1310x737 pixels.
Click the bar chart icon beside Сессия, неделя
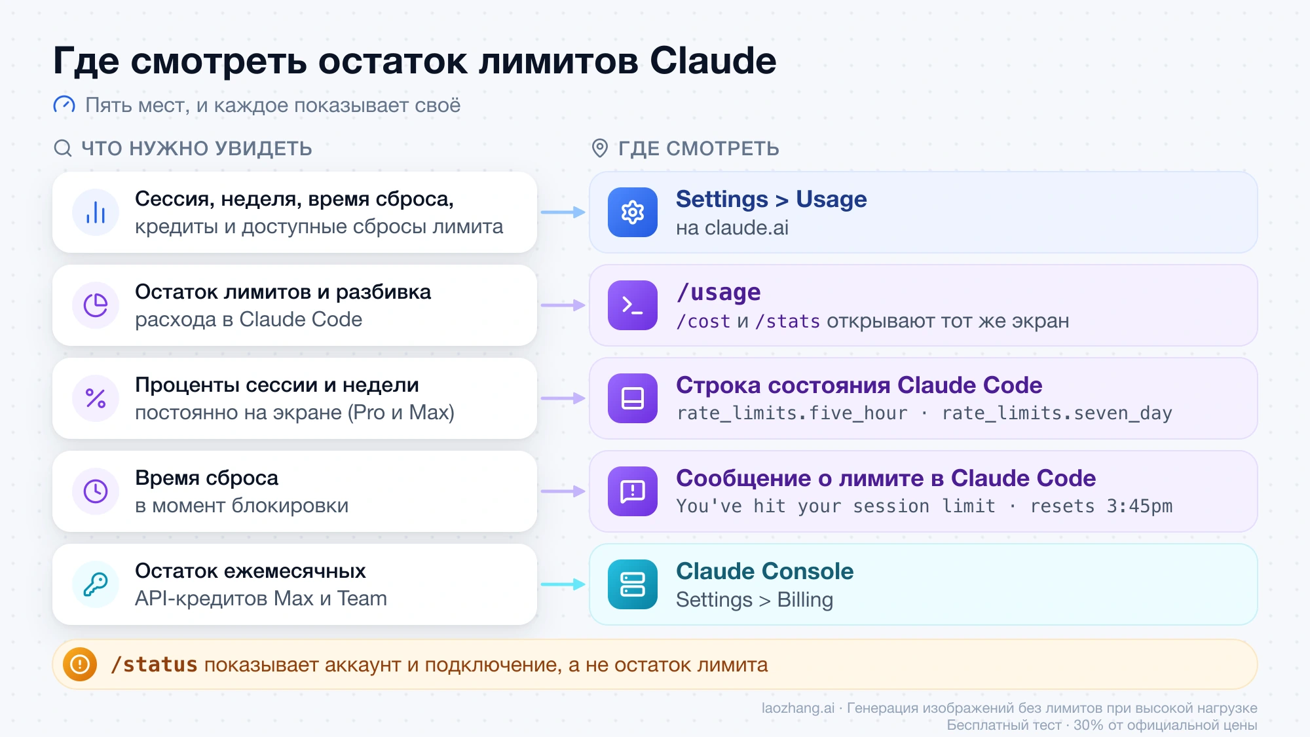96,212
